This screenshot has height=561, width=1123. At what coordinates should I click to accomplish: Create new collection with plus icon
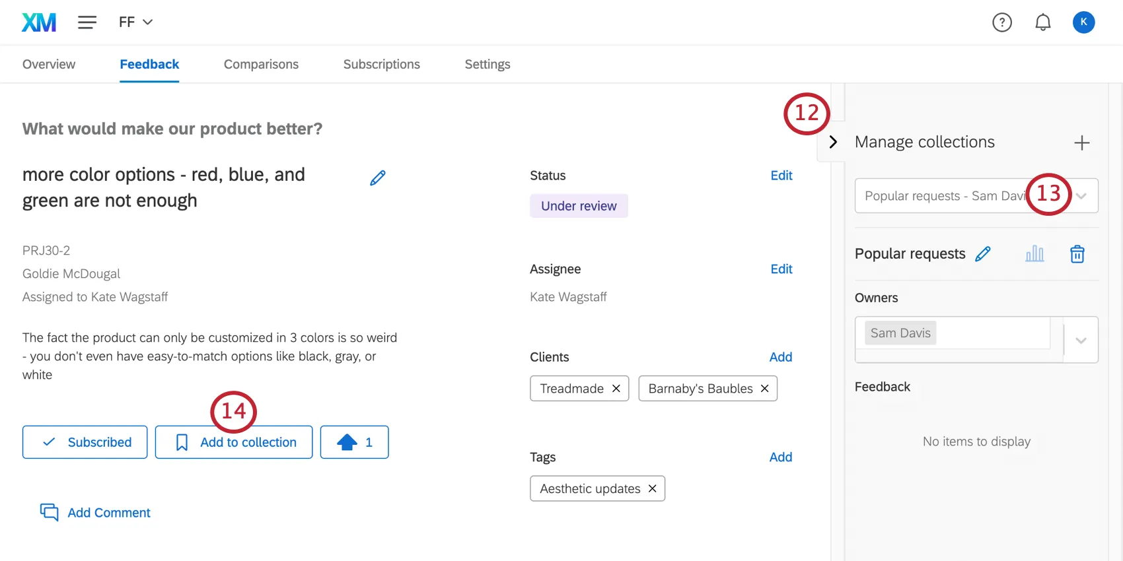[1081, 143]
